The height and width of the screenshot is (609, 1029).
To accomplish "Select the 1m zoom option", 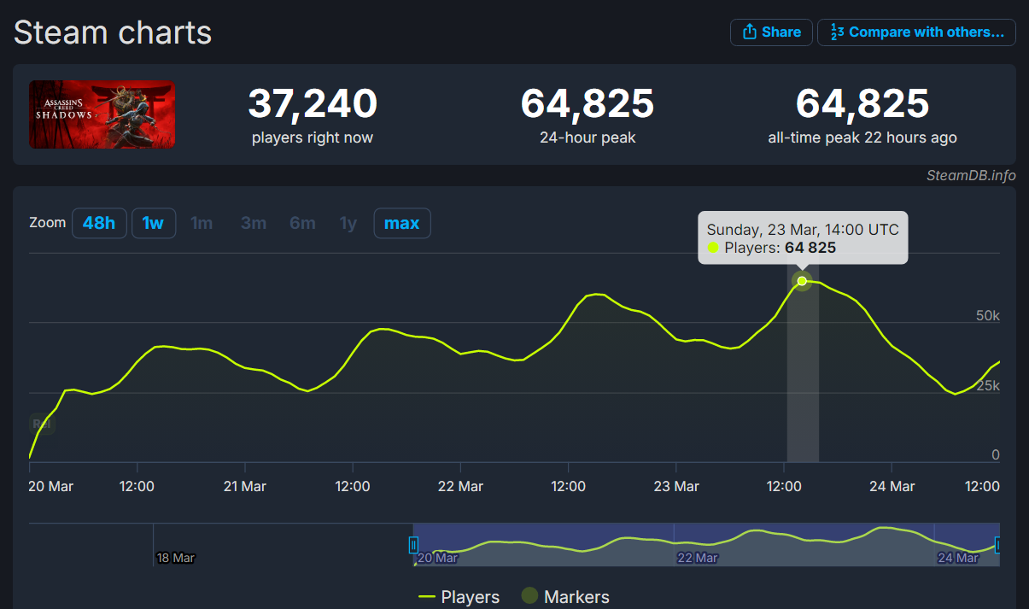I will point(202,224).
